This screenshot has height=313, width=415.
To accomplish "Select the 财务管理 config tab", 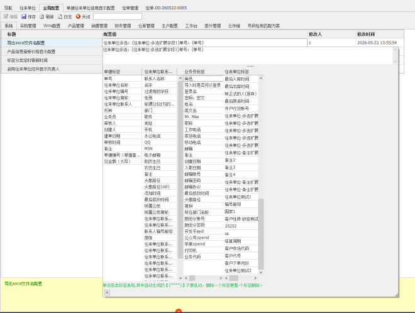I will (123, 26).
